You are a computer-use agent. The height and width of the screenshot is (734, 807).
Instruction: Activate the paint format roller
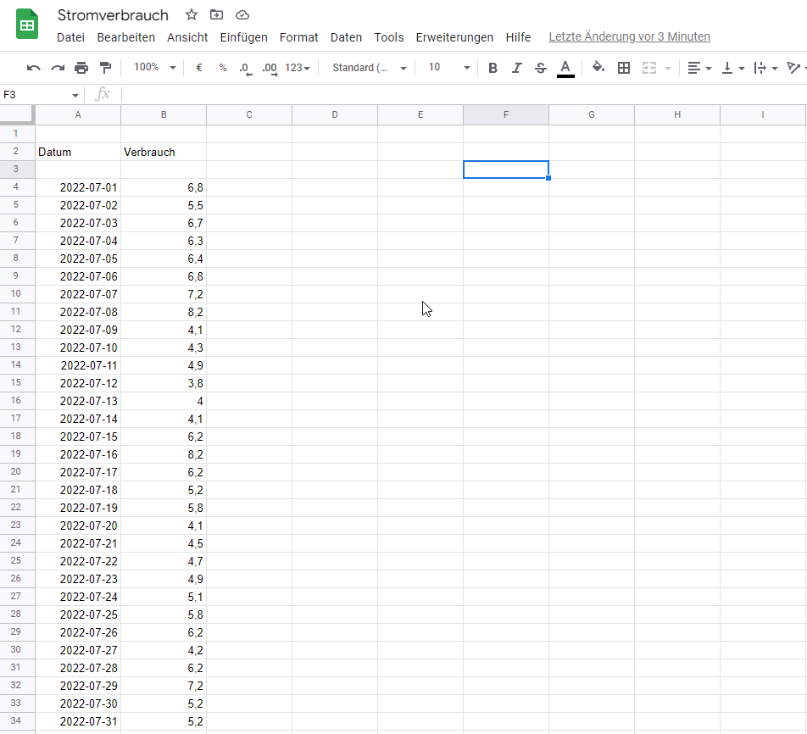pos(105,68)
